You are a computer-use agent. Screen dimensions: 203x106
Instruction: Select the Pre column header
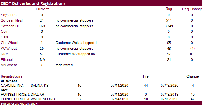click(x=146, y=76)
